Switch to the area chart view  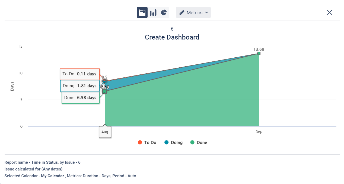click(x=142, y=12)
